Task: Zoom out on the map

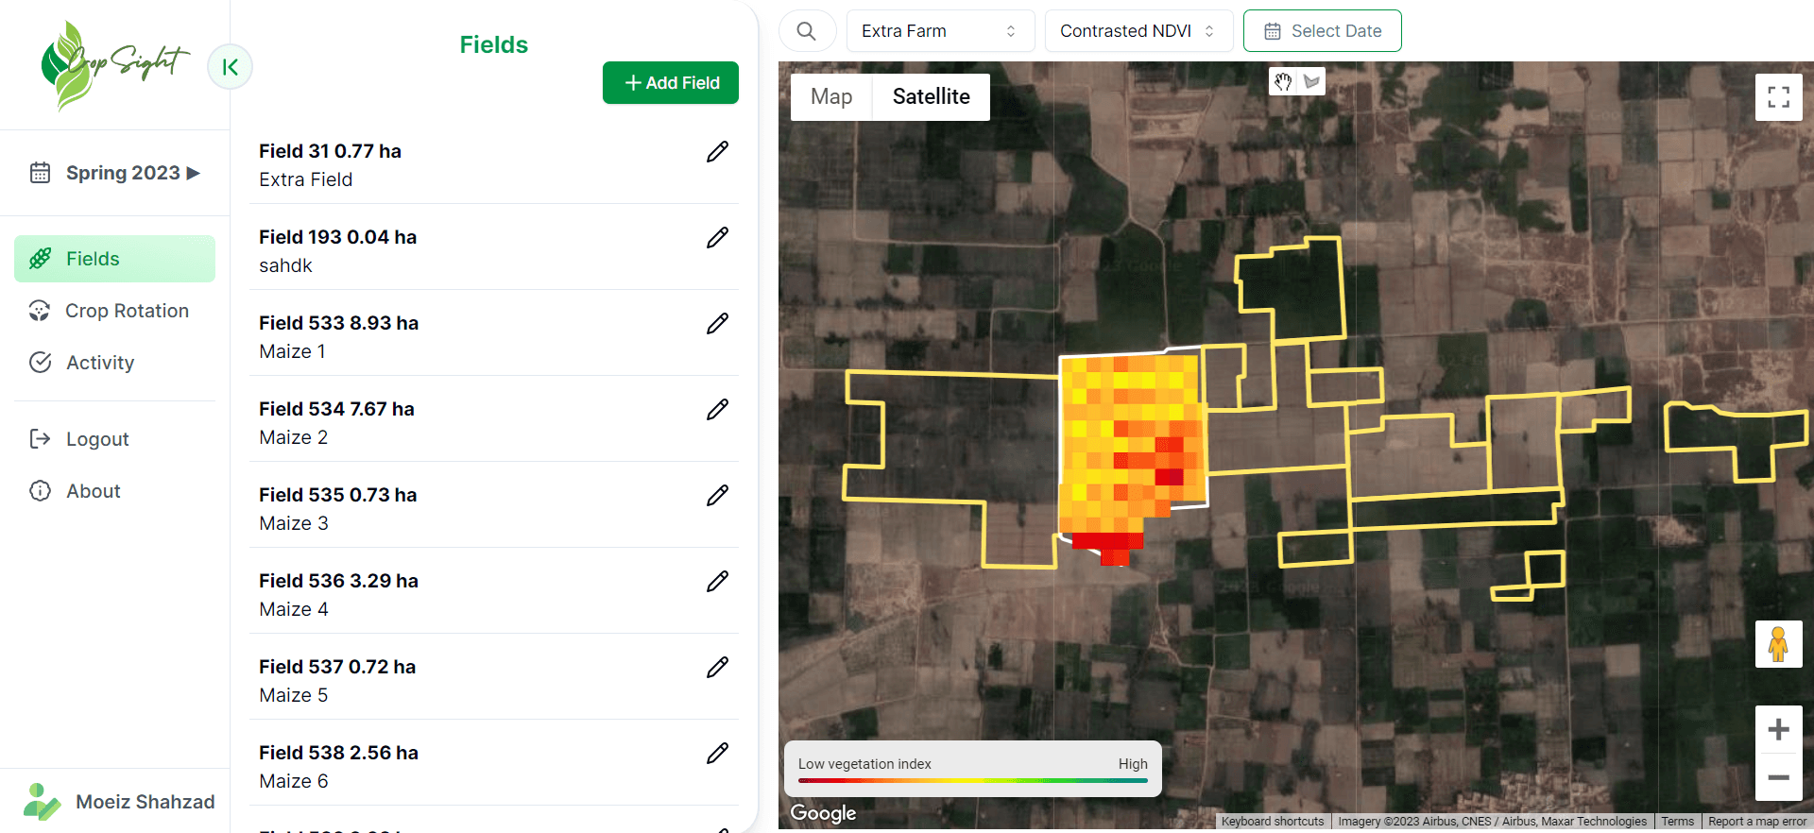Action: click(x=1778, y=777)
